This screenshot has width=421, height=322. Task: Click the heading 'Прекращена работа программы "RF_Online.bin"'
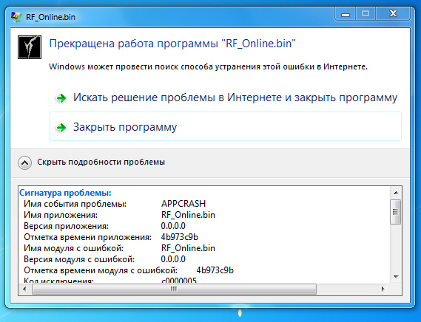point(172,44)
